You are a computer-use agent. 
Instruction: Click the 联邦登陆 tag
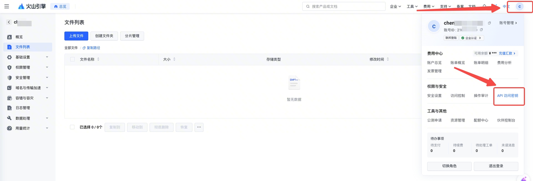point(451,38)
